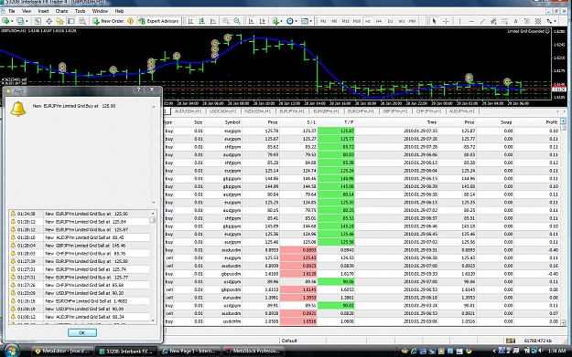The image size is (572, 357).
Task: Switch to the EURJPYm,H1 chart tab
Action: (292, 111)
